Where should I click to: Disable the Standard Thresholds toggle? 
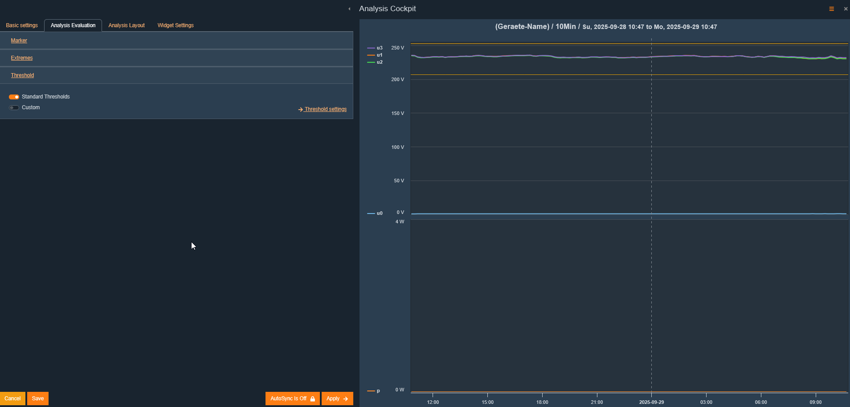tap(14, 97)
